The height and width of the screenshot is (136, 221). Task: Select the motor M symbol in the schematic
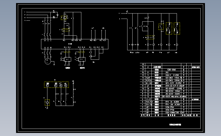coord(48,61)
